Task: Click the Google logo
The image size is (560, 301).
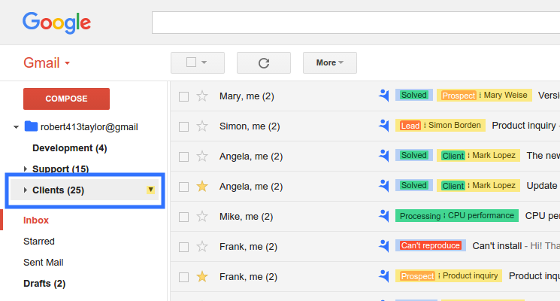Action: point(56,23)
